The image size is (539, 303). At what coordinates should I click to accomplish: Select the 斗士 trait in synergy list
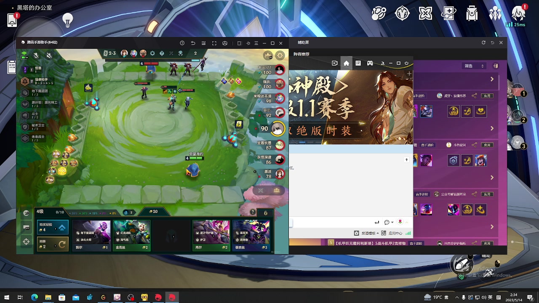click(x=30, y=115)
